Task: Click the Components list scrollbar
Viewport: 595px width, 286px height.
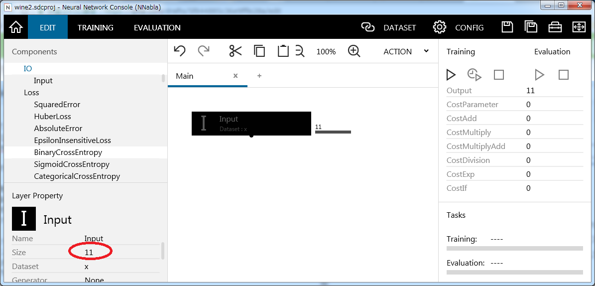Action: click(x=163, y=78)
